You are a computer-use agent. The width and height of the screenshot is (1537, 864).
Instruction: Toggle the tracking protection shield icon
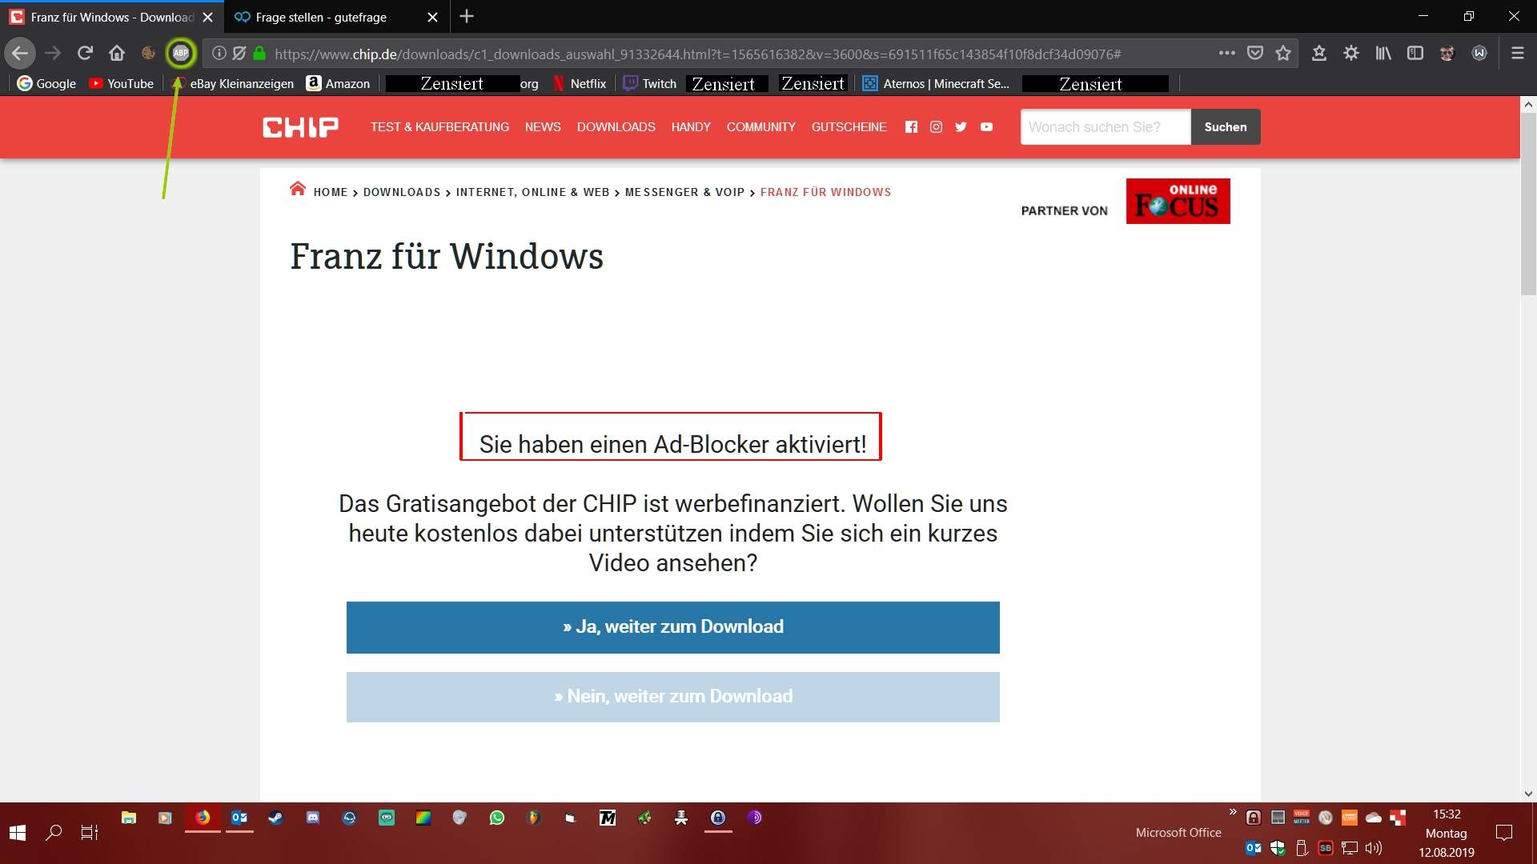(239, 54)
